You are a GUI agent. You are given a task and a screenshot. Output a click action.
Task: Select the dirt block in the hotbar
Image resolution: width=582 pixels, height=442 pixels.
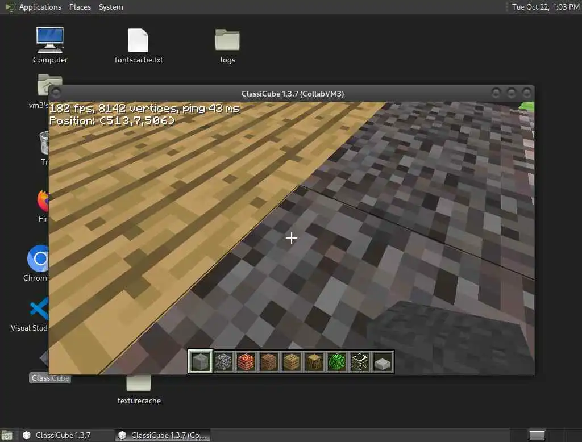coord(269,361)
